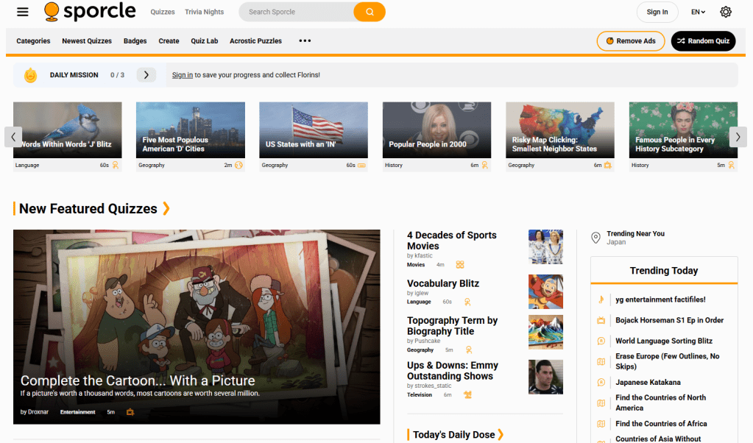Click author name Droxnar
The image size is (753, 443).
tap(38, 412)
